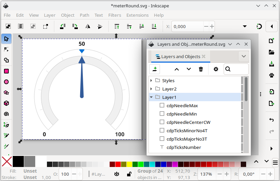The width and height of the screenshot is (280, 181).
Task: Expand the Styles layer
Action: [151, 80]
